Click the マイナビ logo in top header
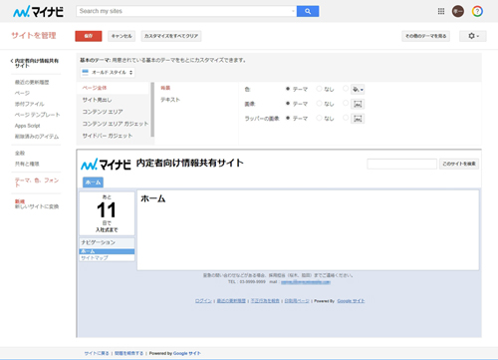This screenshot has width=498, height=360. [38, 12]
